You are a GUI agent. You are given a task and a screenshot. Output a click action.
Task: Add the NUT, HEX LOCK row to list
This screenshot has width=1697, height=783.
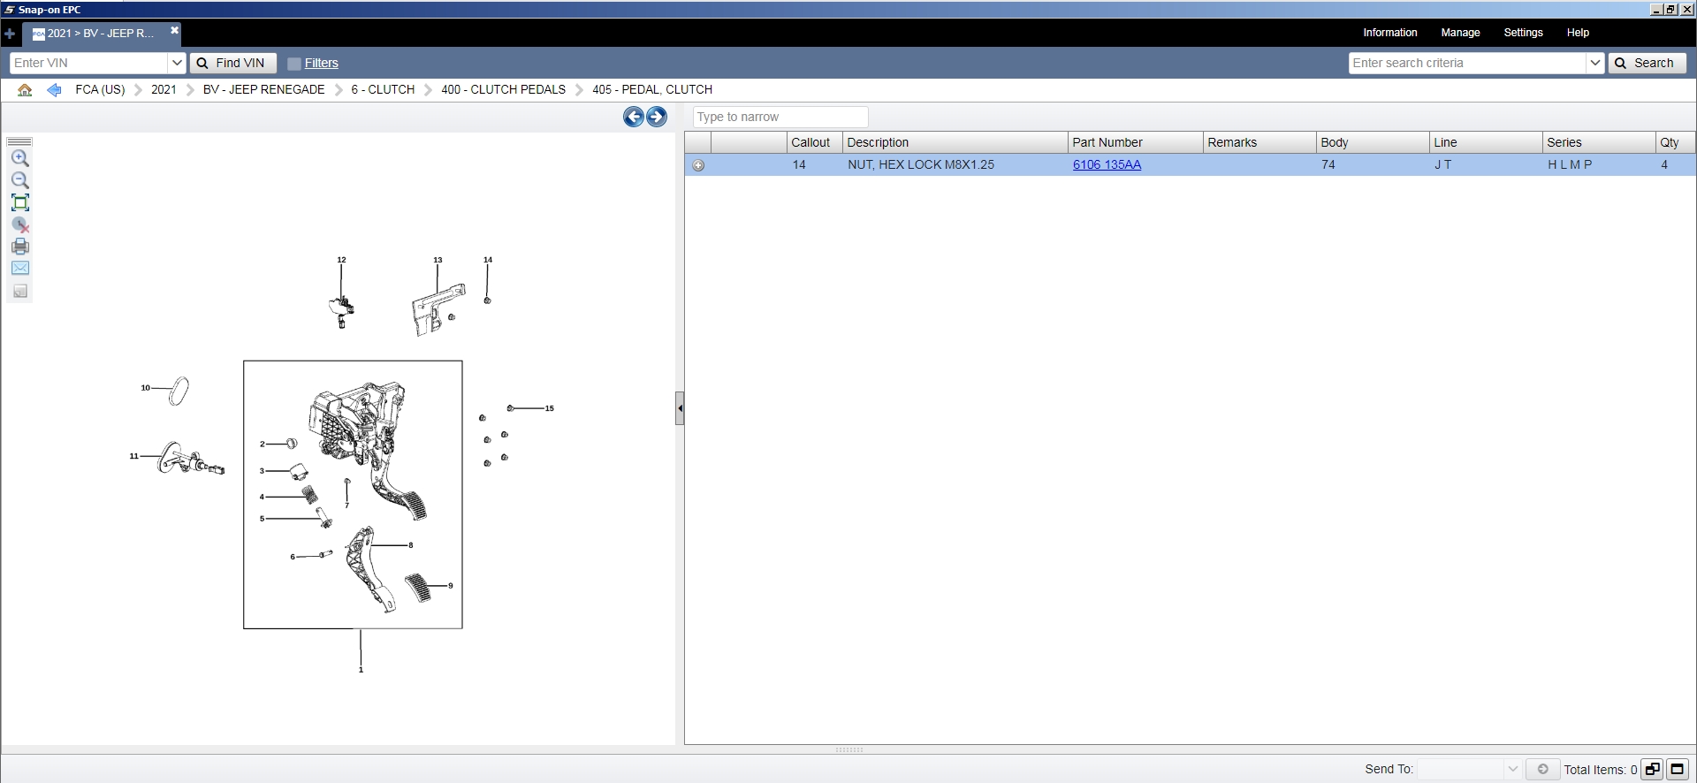[x=698, y=165]
